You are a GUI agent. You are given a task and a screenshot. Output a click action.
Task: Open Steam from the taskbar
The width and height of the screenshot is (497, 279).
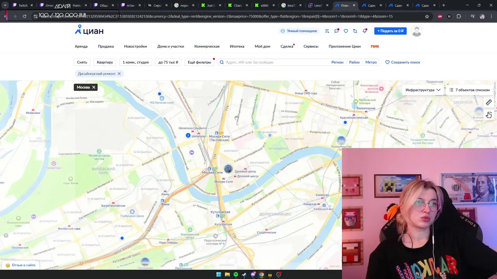[x=244, y=275]
